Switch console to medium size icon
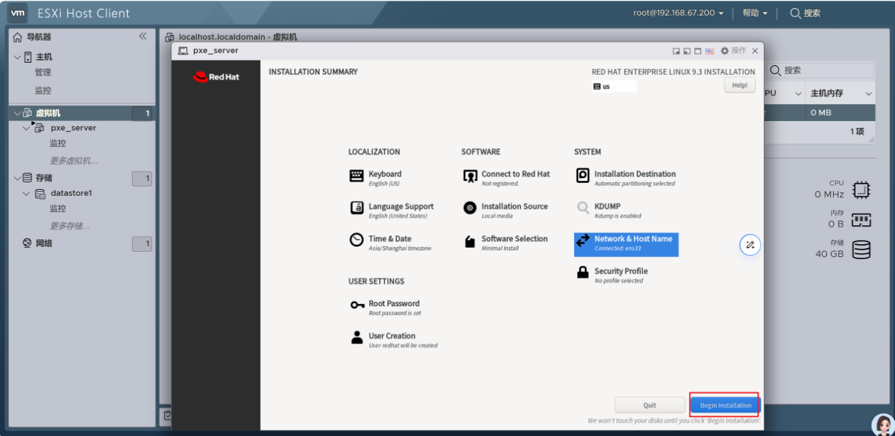895x436 pixels. (x=687, y=51)
